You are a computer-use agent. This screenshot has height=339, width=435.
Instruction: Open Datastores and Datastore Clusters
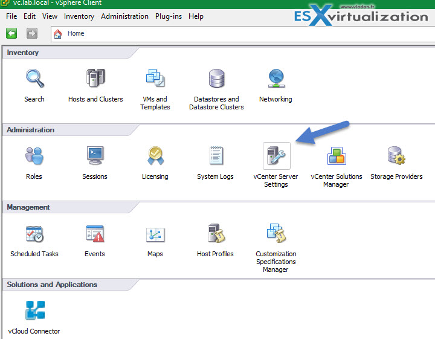point(216,78)
